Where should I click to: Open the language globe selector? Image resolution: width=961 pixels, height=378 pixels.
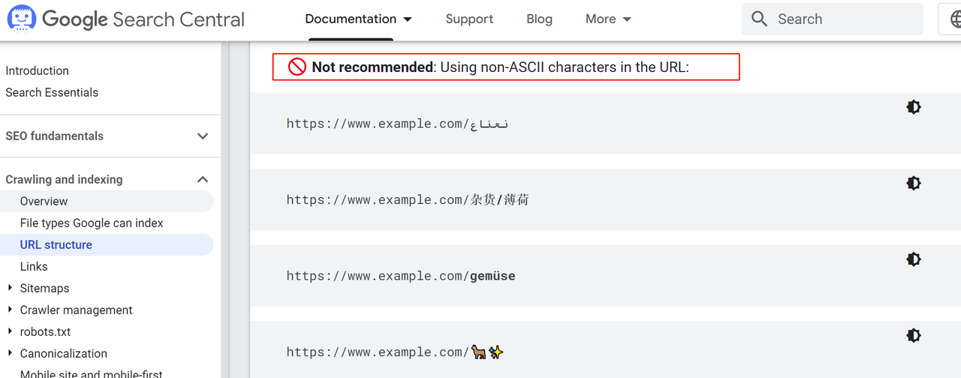pyautogui.click(x=952, y=19)
